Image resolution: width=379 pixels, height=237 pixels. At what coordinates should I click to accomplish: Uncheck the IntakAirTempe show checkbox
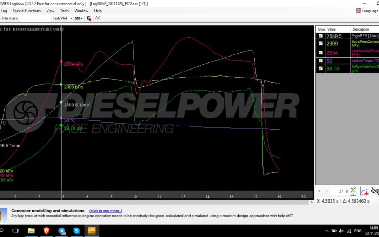point(320,61)
